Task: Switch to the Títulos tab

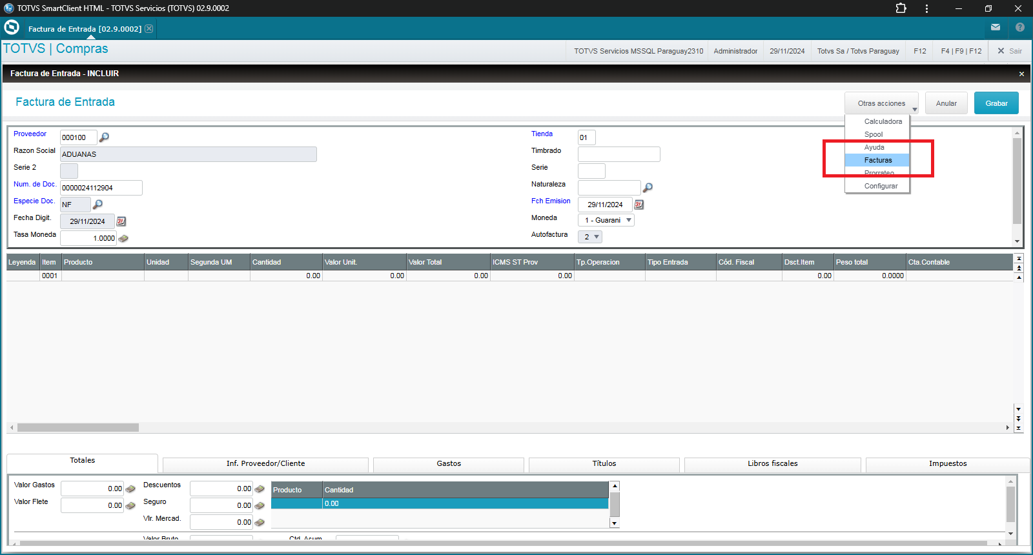Action: click(604, 464)
